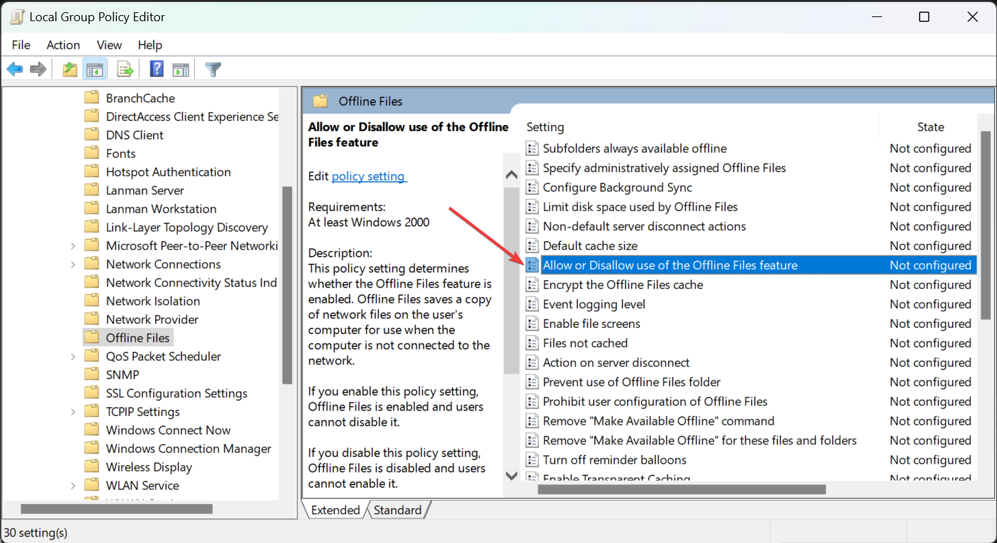Click policy icon for Non-default server disconnect actions

[x=532, y=226]
